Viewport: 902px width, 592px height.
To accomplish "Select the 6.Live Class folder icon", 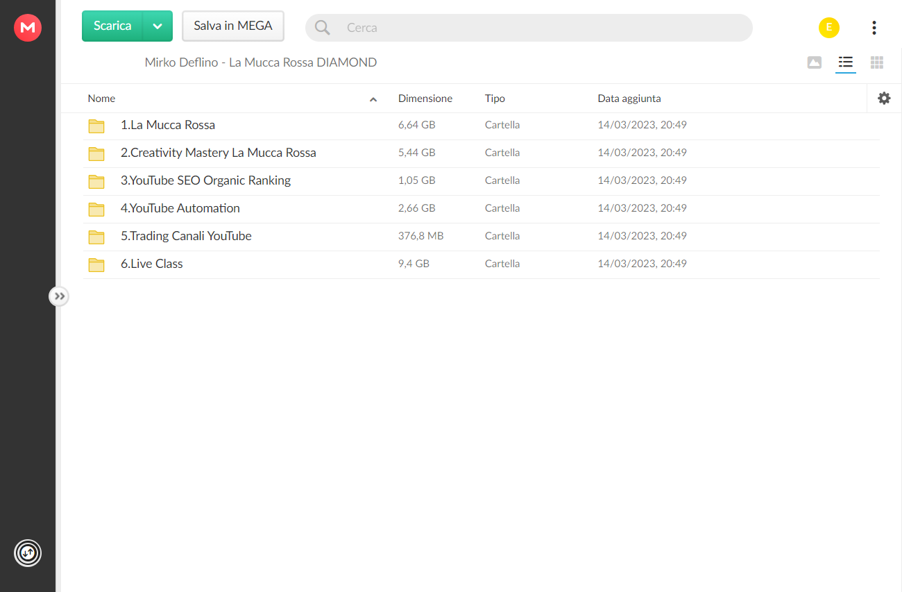I will (x=96, y=264).
